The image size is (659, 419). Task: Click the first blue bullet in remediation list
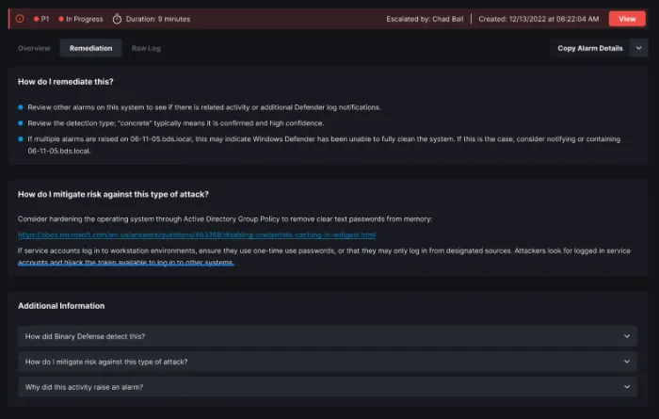21,107
